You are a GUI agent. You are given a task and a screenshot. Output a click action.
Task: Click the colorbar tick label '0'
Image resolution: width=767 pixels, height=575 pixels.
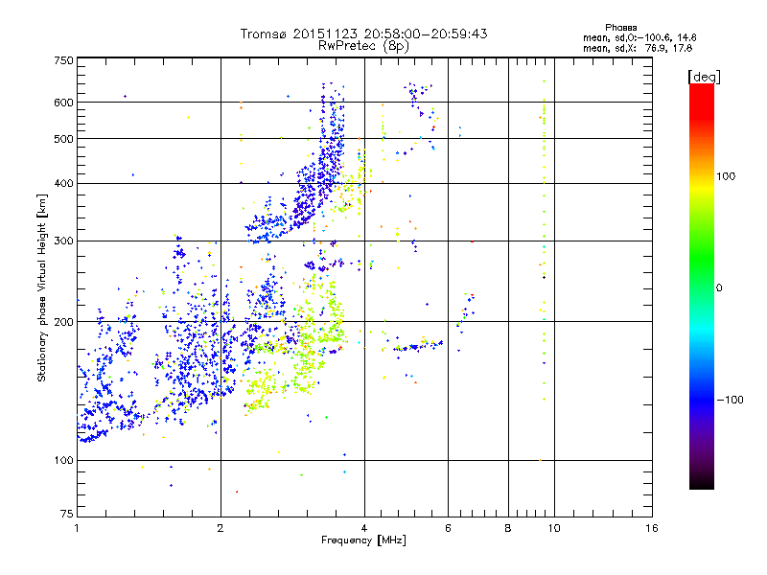tap(719, 287)
